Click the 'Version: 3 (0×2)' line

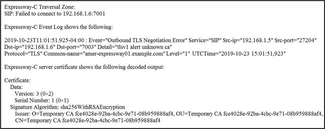click(x=34, y=94)
